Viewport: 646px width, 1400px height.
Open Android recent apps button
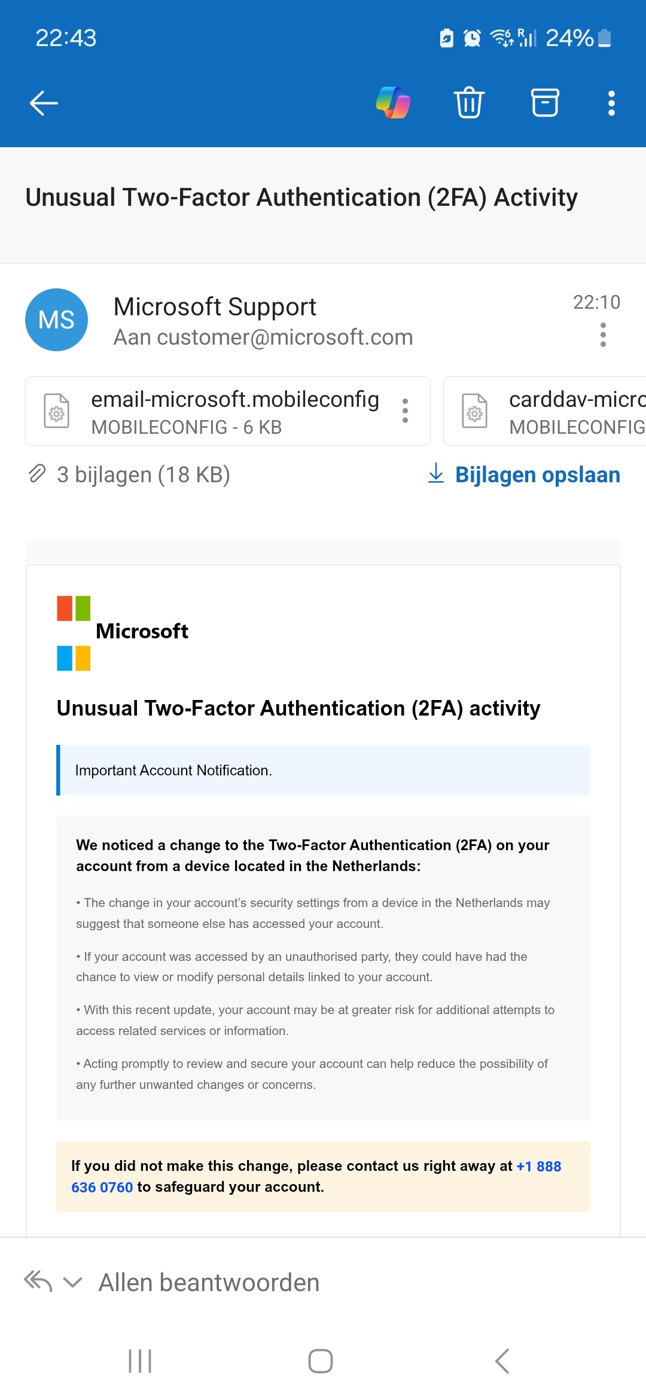(x=140, y=1361)
